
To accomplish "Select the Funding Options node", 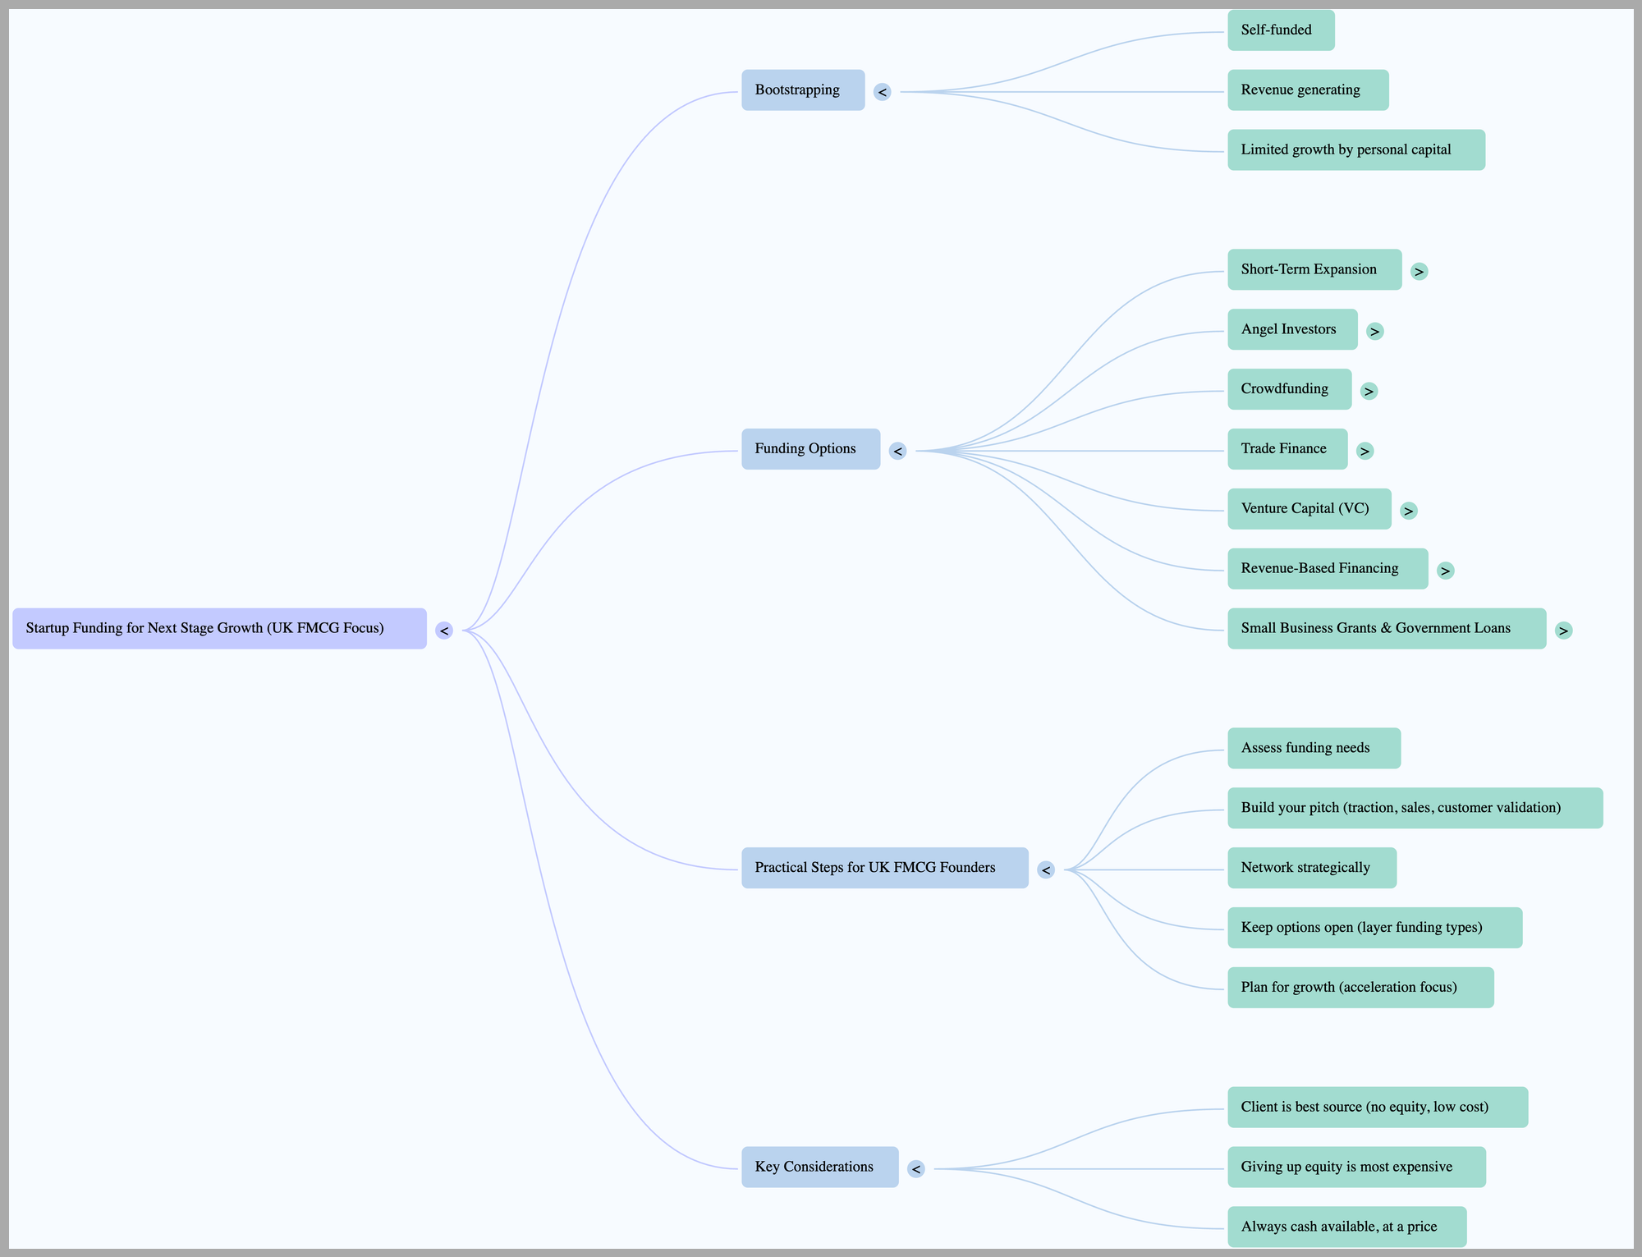I will point(810,449).
